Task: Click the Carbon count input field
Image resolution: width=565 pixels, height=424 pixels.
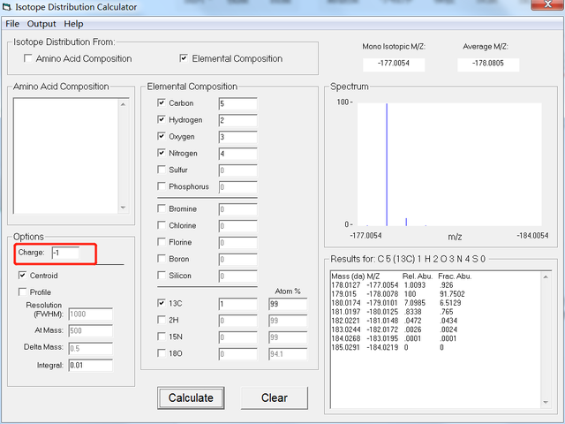Action: click(237, 103)
